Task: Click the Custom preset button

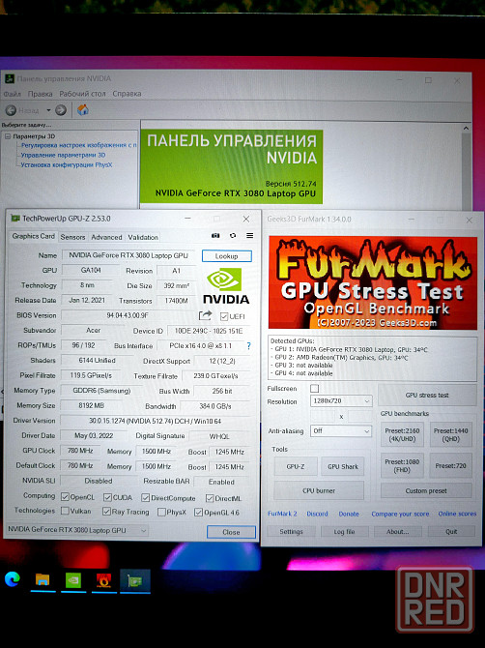Action: coord(426,491)
